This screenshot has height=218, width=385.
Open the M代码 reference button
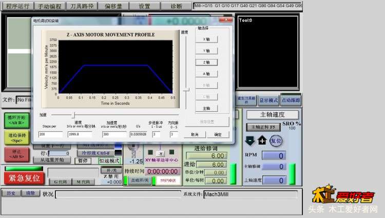click(x=83, y=182)
